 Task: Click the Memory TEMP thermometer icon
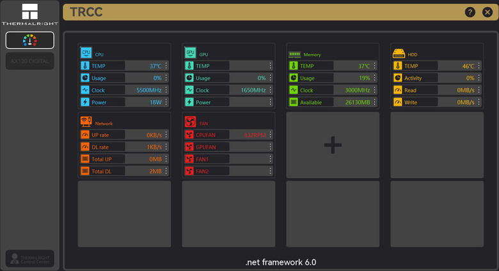click(294, 66)
